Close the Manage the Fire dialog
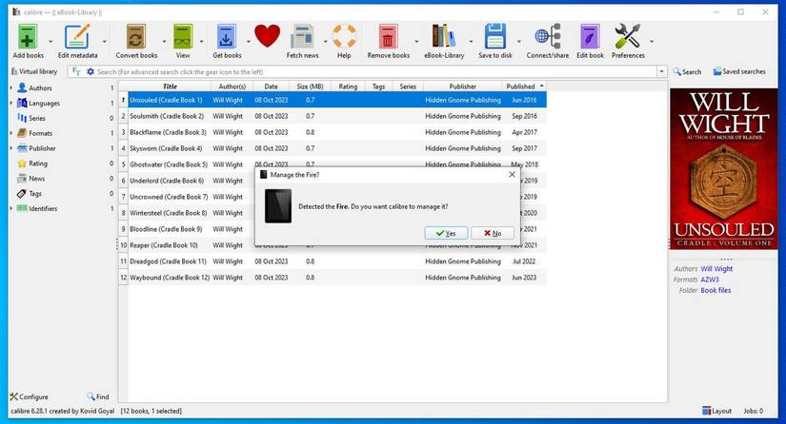Image resolution: width=786 pixels, height=424 pixels. [x=512, y=175]
